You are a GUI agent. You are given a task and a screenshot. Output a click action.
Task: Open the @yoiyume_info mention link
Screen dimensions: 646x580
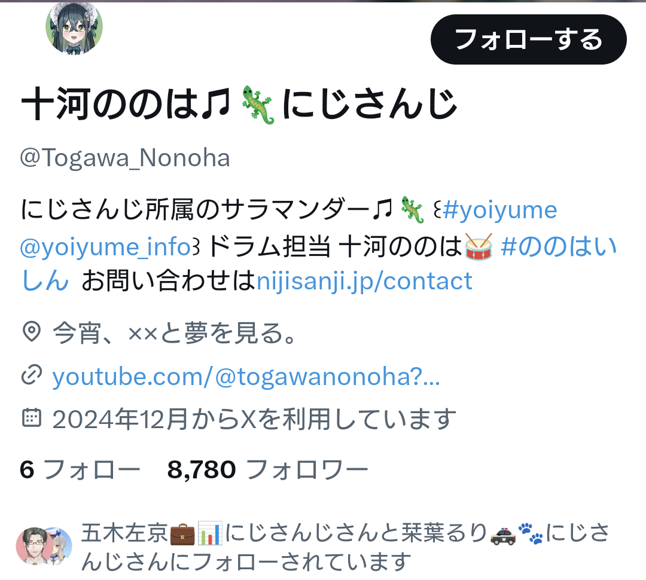click(105, 247)
